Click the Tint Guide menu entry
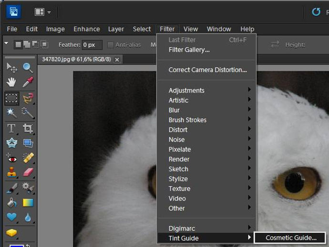Viewport: 329px width, 247px height. (206, 238)
